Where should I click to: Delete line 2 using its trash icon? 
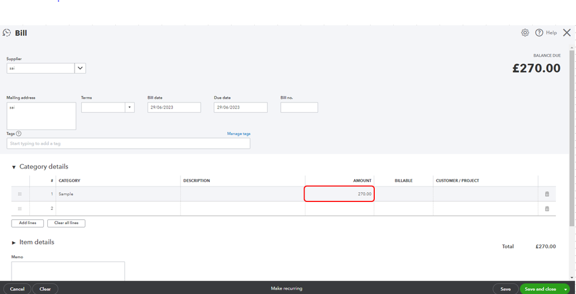pos(547,209)
